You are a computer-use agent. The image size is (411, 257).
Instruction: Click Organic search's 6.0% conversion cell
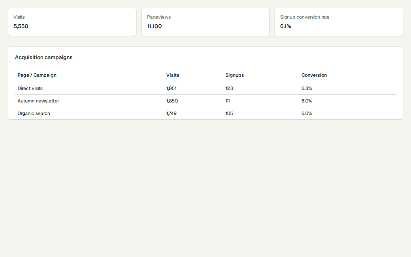tap(307, 113)
